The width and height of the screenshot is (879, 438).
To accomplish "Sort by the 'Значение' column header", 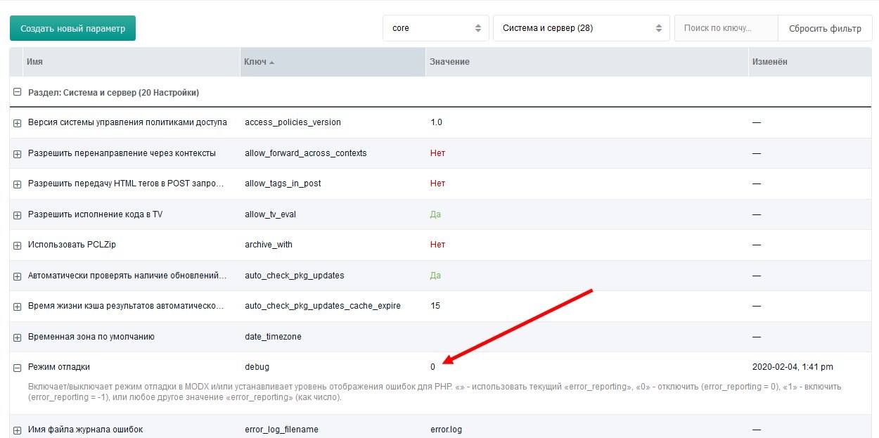I will (x=586, y=62).
